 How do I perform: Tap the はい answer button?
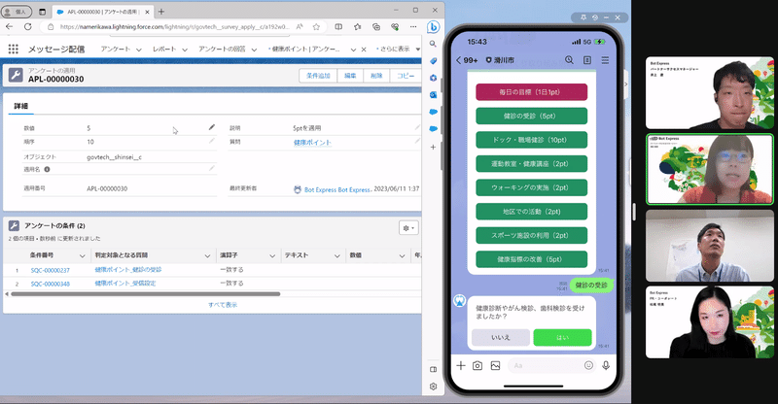[562, 337]
